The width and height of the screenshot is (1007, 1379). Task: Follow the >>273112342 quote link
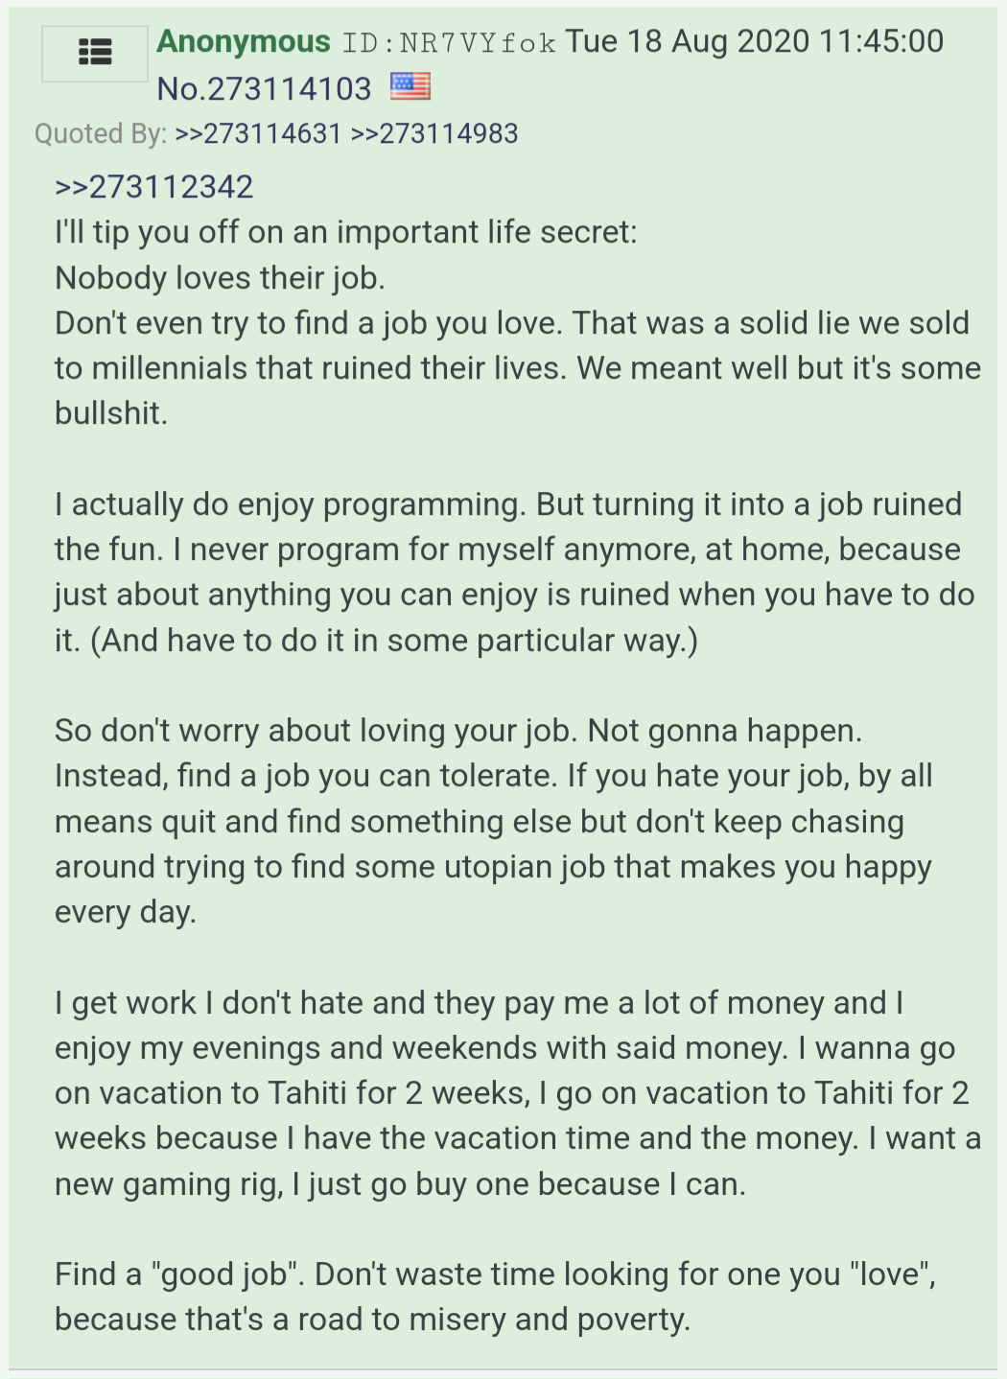click(154, 186)
